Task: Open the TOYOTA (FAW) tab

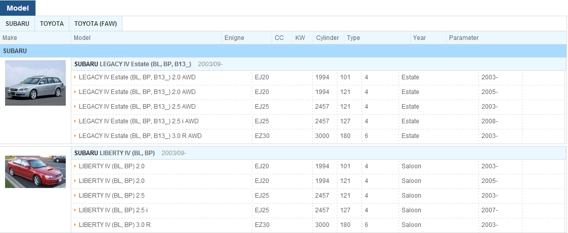Action: (96, 24)
